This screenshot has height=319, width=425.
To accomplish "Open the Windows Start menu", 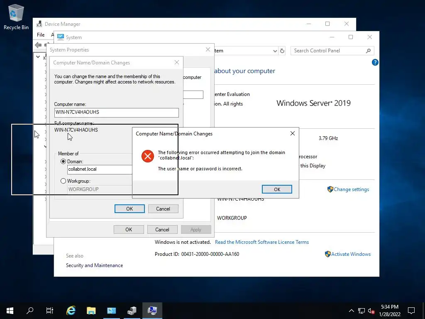I will [x=10, y=311].
